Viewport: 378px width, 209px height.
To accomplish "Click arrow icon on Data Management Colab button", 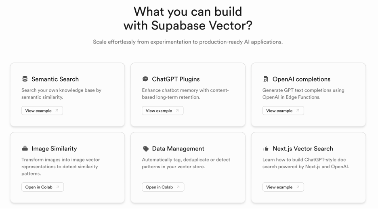I will coord(178,187).
